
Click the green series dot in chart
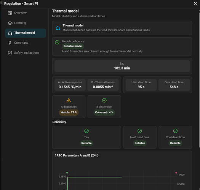click(x=67, y=173)
